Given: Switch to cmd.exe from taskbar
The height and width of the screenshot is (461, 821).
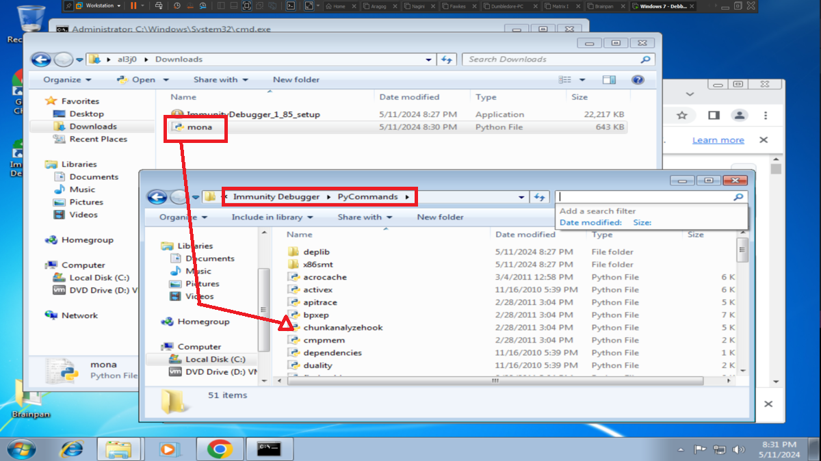Looking at the screenshot, I should pyautogui.click(x=269, y=449).
